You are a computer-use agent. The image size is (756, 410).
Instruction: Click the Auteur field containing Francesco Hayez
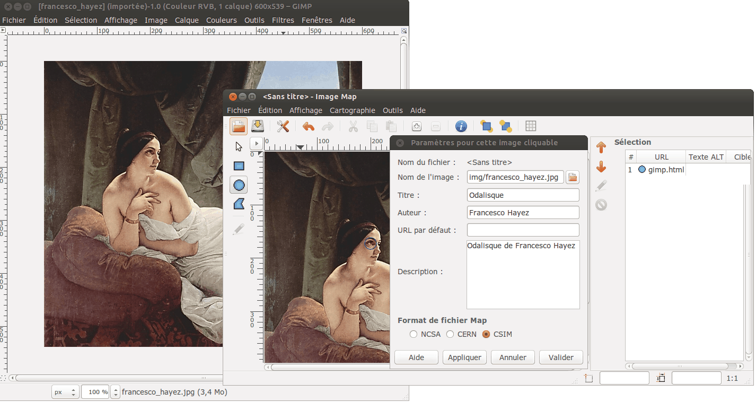[x=523, y=213]
